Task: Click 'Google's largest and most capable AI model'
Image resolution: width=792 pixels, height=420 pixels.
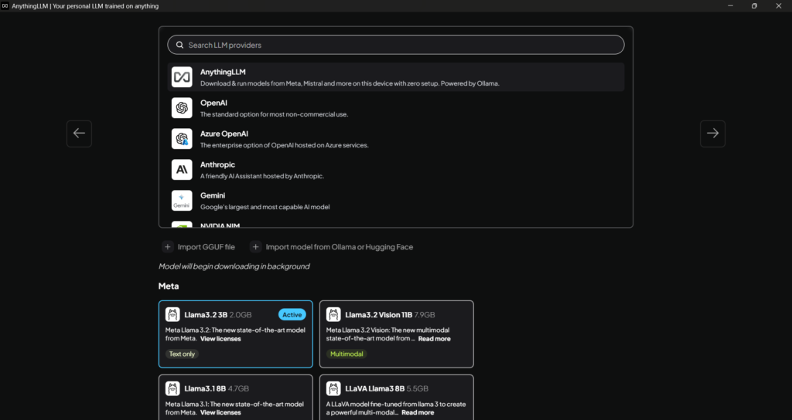Action: click(265, 207)
